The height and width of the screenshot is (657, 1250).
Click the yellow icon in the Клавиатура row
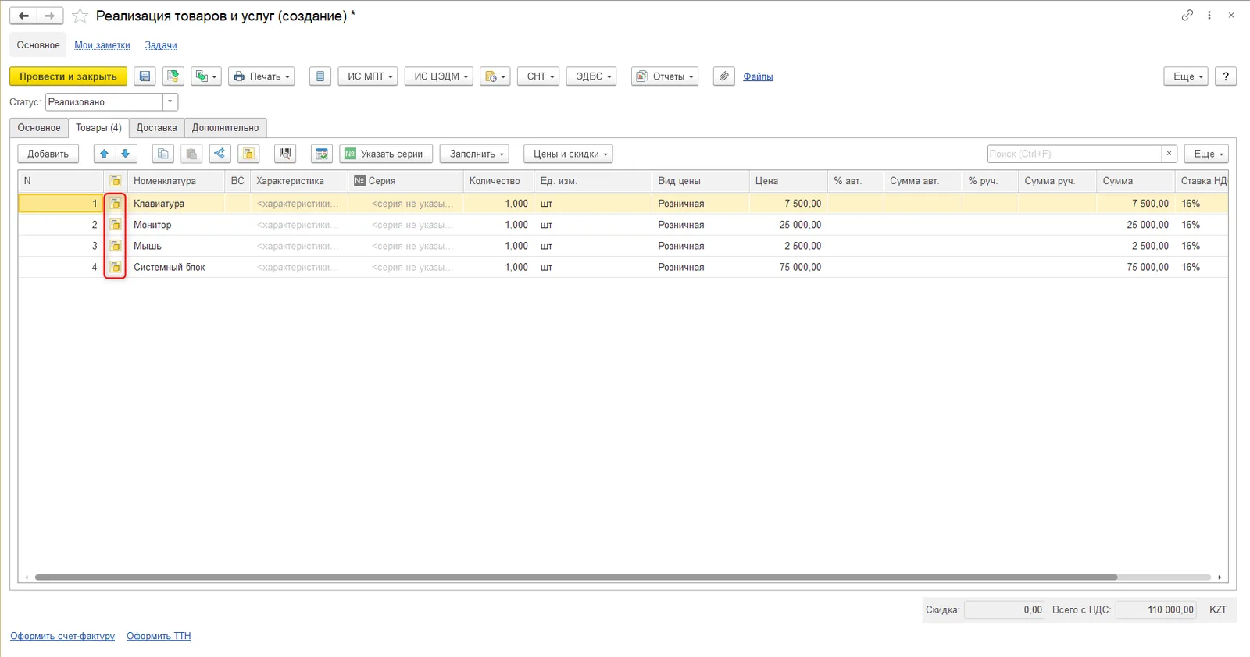(115, 204)
